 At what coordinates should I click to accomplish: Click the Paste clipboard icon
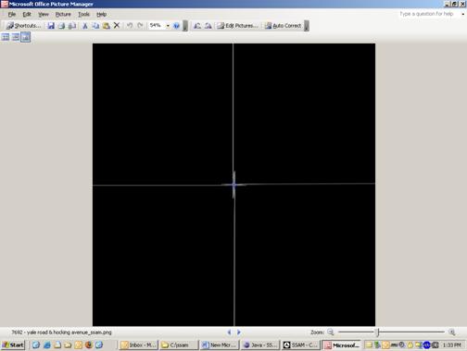[107, 26]
